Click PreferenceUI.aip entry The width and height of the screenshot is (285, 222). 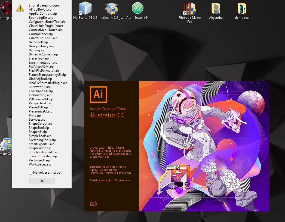[x=40, y=112]
